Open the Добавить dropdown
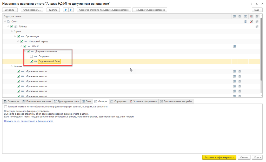The width and height of the screenshot is (266, 162). pyautogui.click(x=10, y=10)
